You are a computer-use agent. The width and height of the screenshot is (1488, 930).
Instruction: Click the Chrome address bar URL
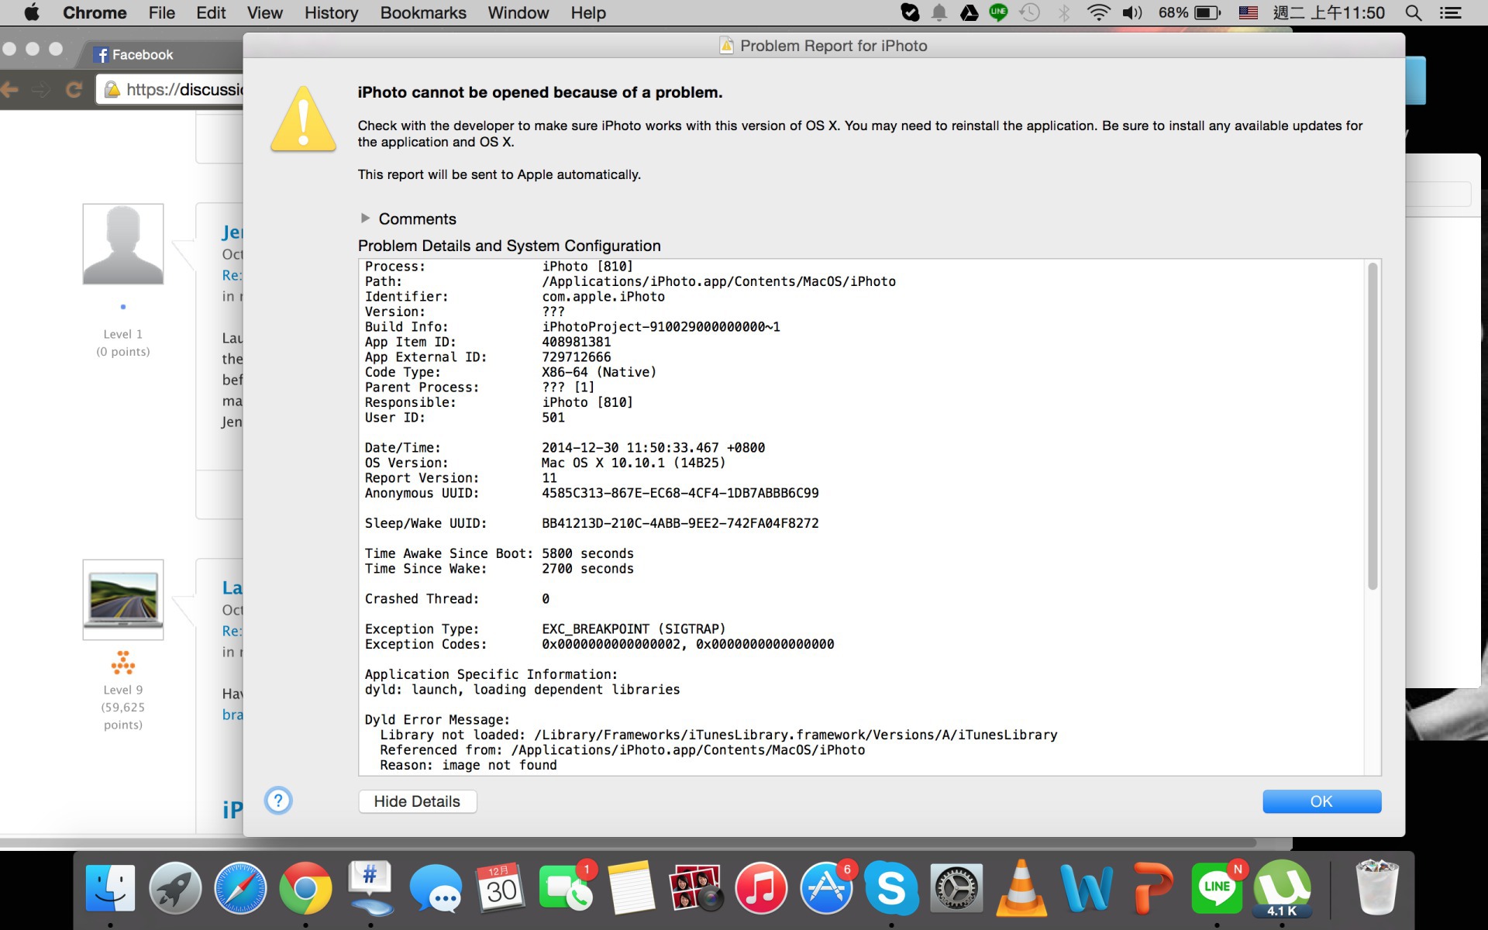pyautogui.click(x=184, y=90)
